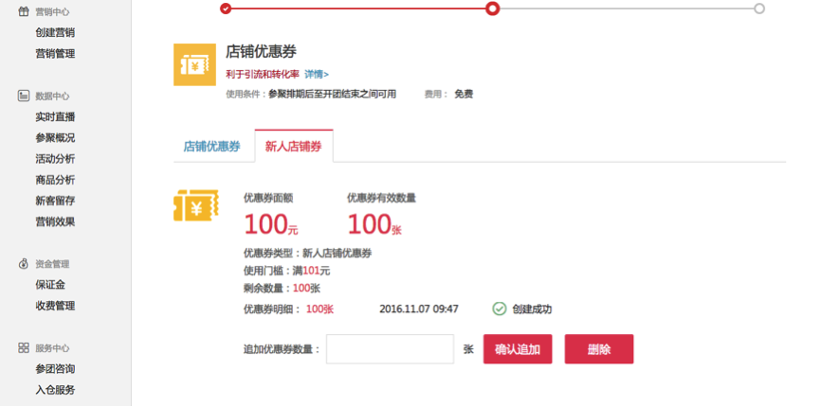Click the coupon icon beside 优惠券面额
821x407 pixels.
tap(196, 205)
